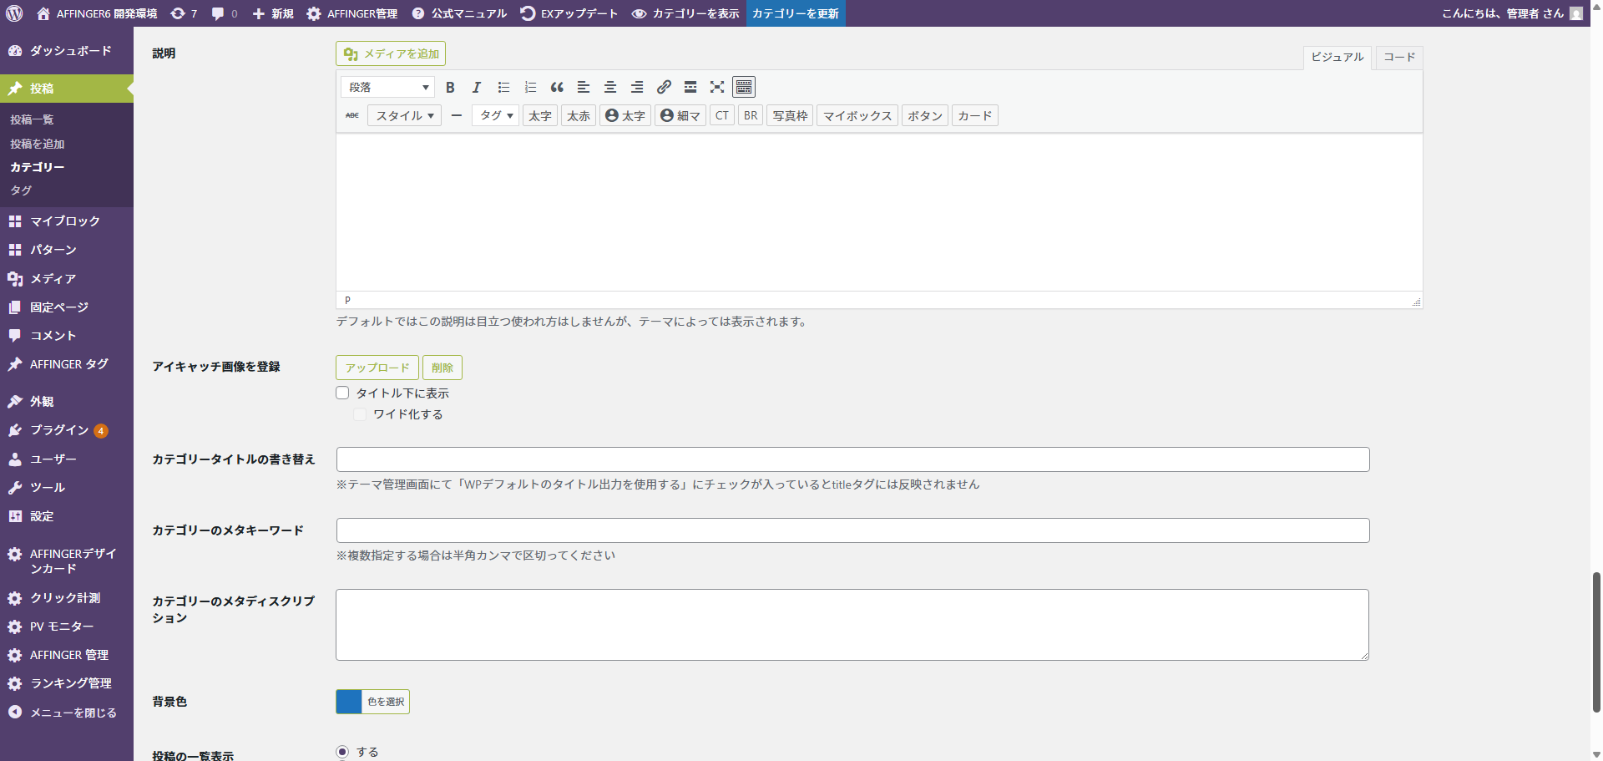The image size is (1603, 761).
Task: Insert the Read More tag
Action: pyautogui.click(x=690, y=87)
